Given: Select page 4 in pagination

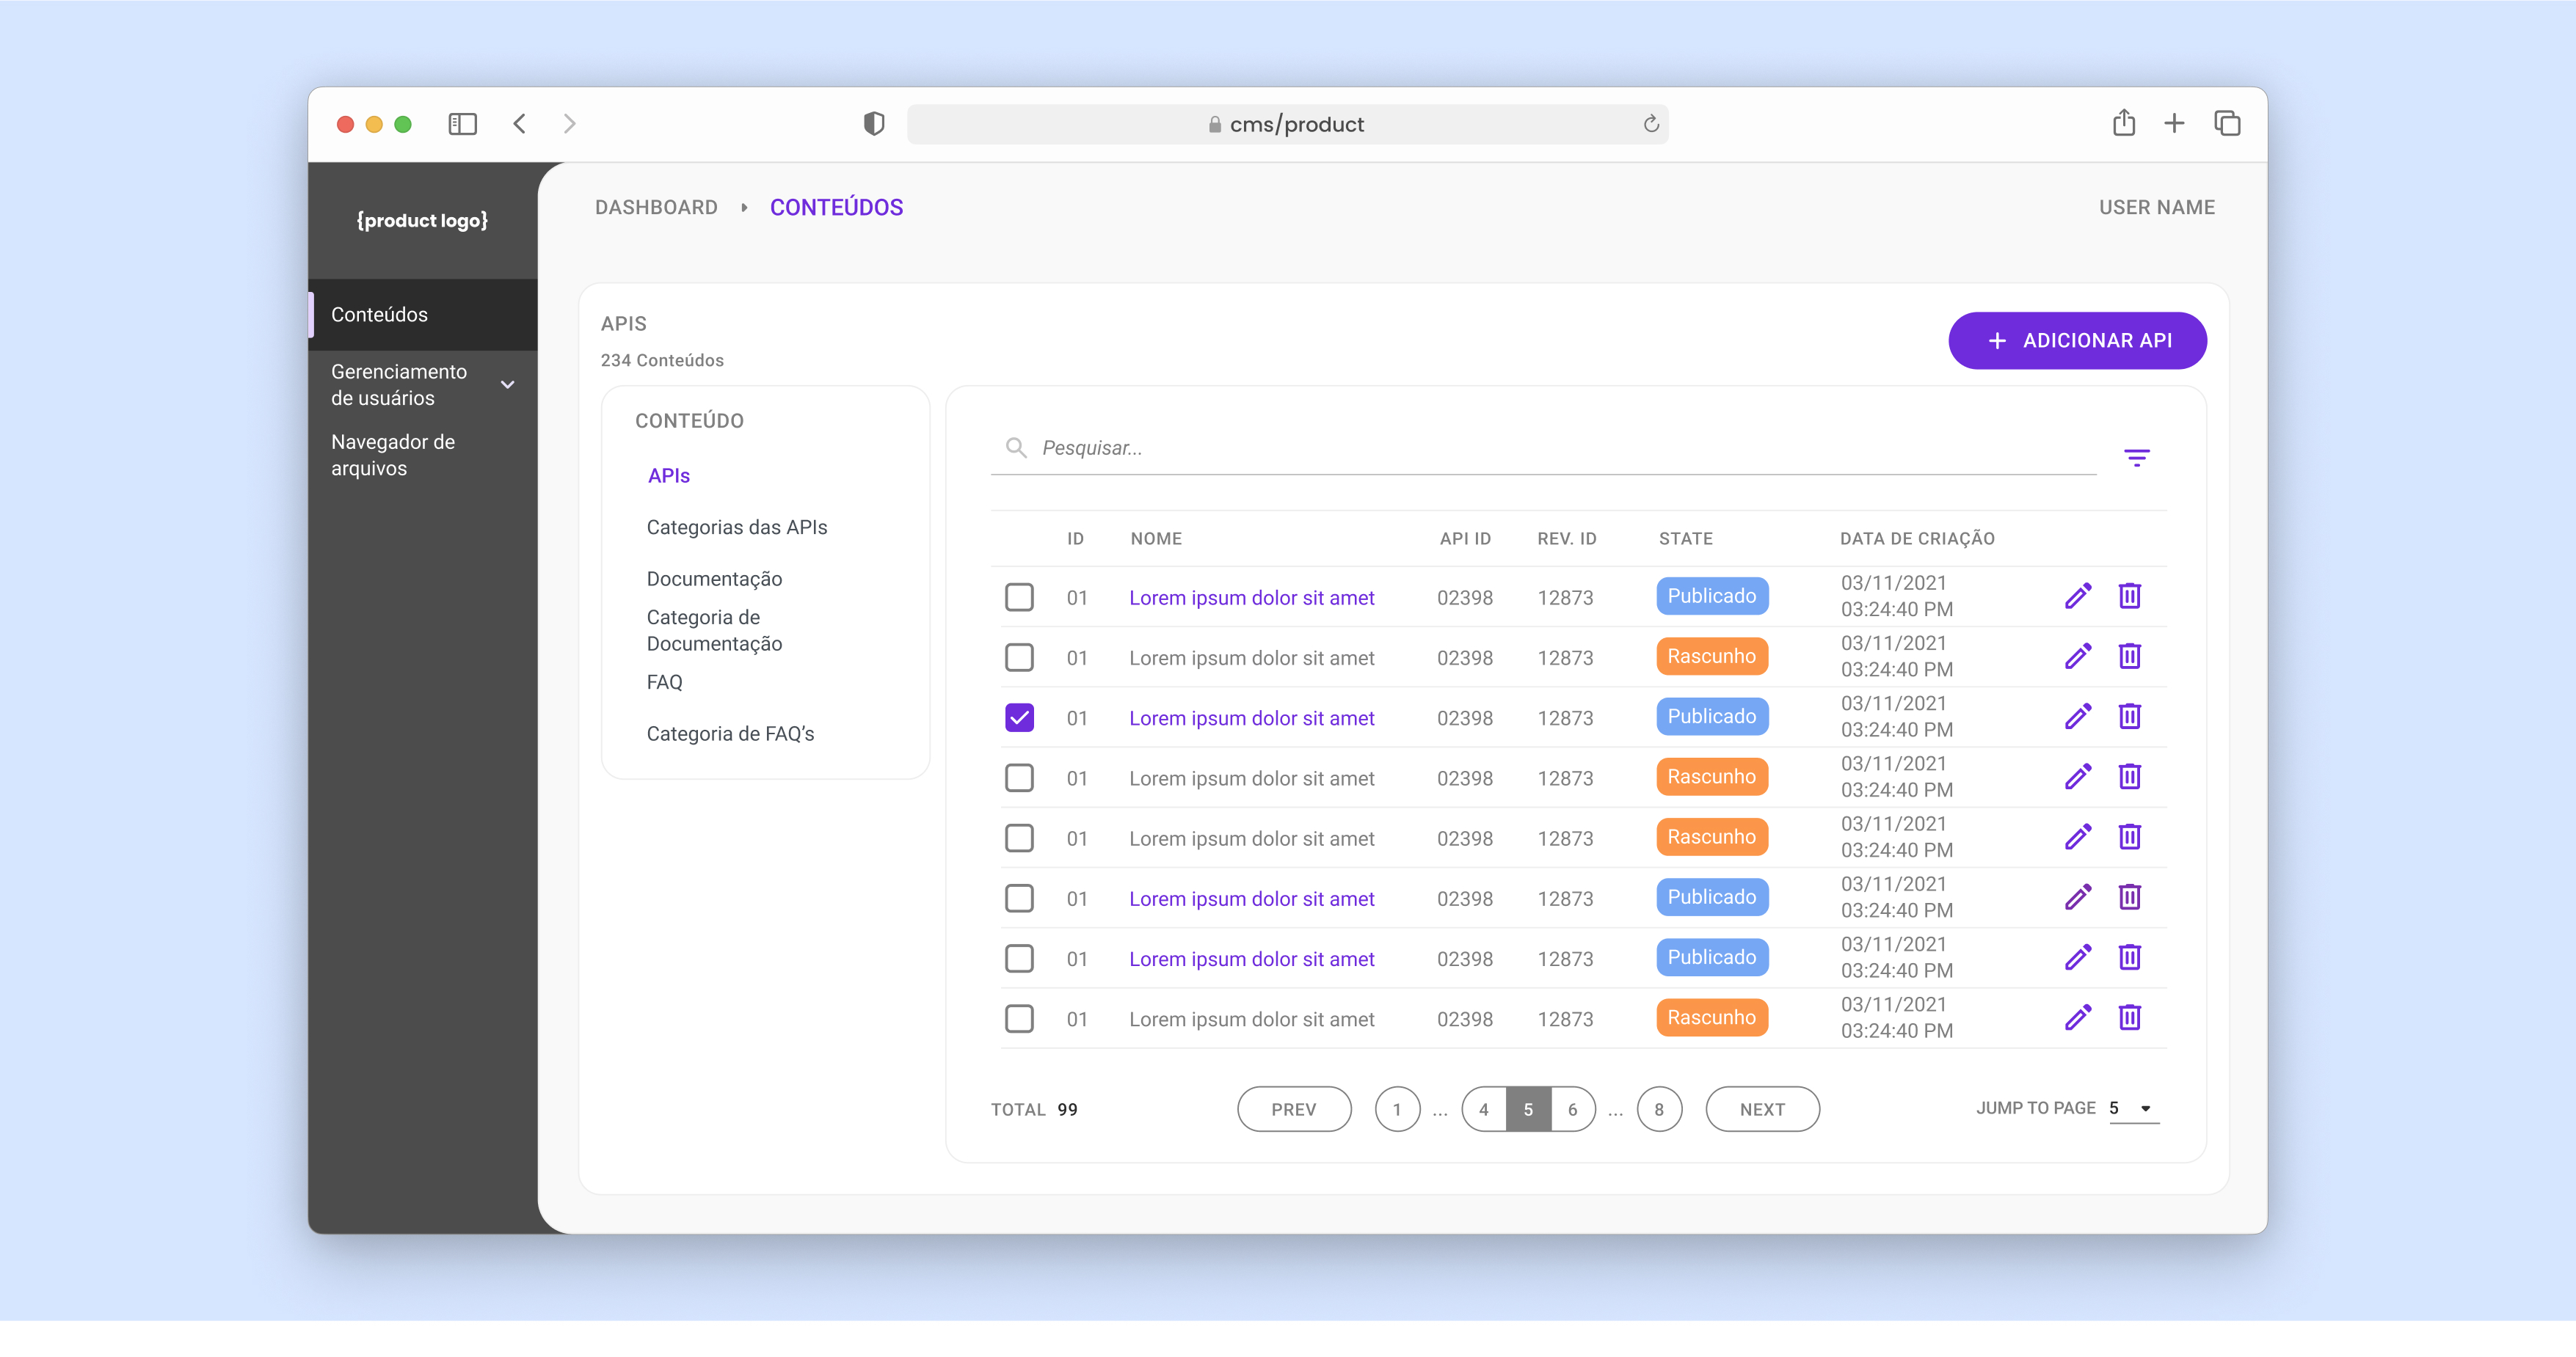Looking at the screenshot, I should tap(1484, 1109).
